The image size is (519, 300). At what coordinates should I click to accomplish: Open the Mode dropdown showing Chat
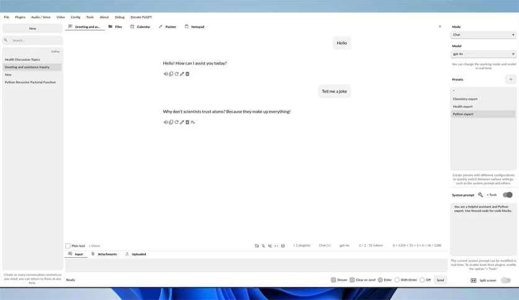pos(483,35)
